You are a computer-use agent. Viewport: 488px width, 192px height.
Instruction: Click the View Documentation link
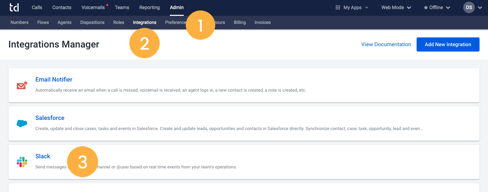tap(386, 44)
